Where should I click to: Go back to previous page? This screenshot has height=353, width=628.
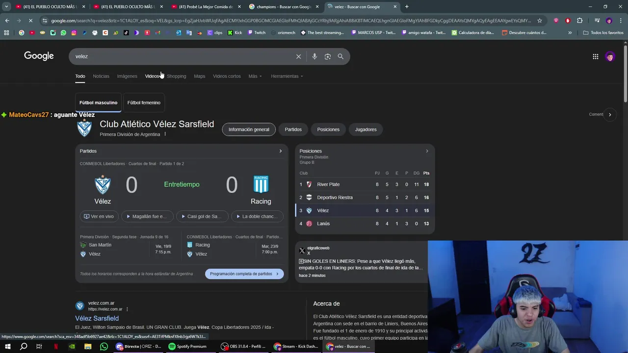coord(7,21)
